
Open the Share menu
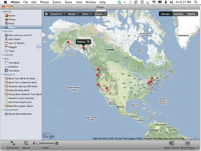click(68, 2)
